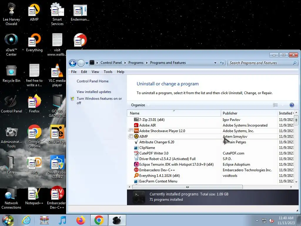
Task: Click the Get help question mark icon
Action: pyautogui.click(x=292, y=105)
